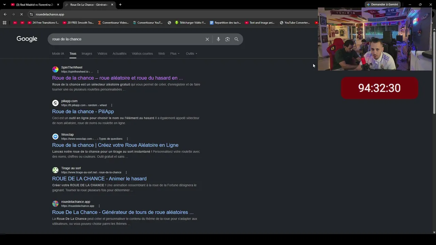Open rouedelachance.app result options menu

99,206
